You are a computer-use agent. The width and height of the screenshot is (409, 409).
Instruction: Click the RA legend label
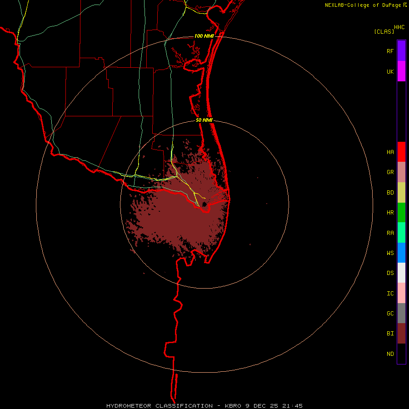click(x=390, y=233)
